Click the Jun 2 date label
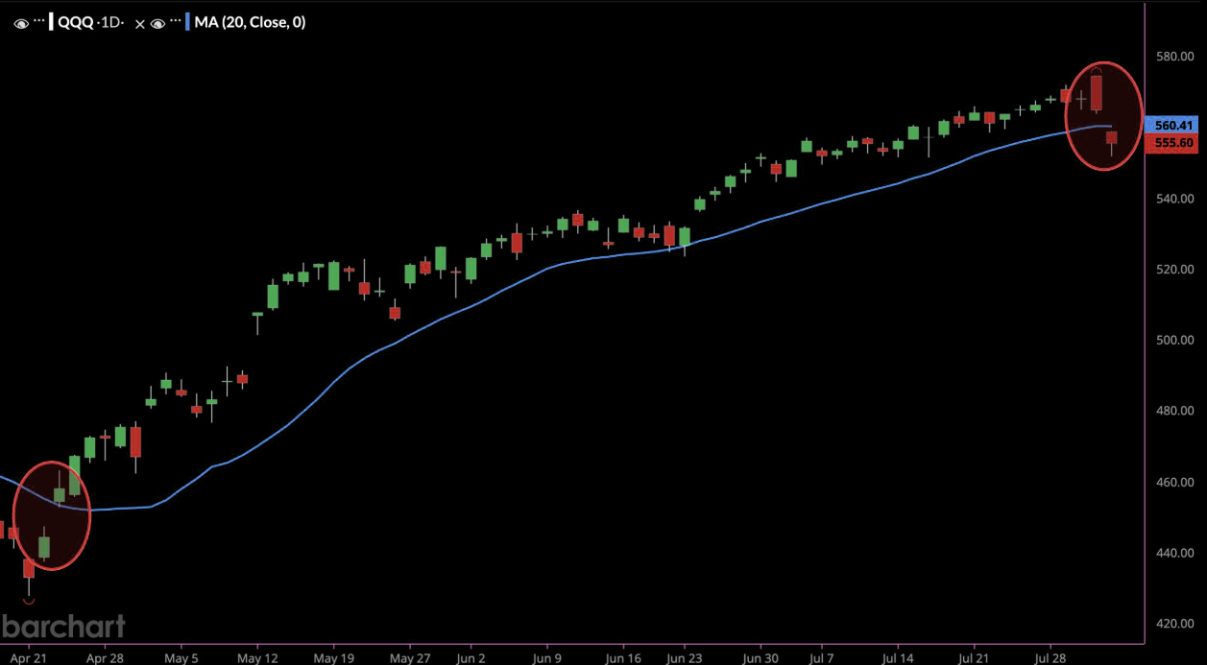 pyautogui.click(x=471, y=658)
